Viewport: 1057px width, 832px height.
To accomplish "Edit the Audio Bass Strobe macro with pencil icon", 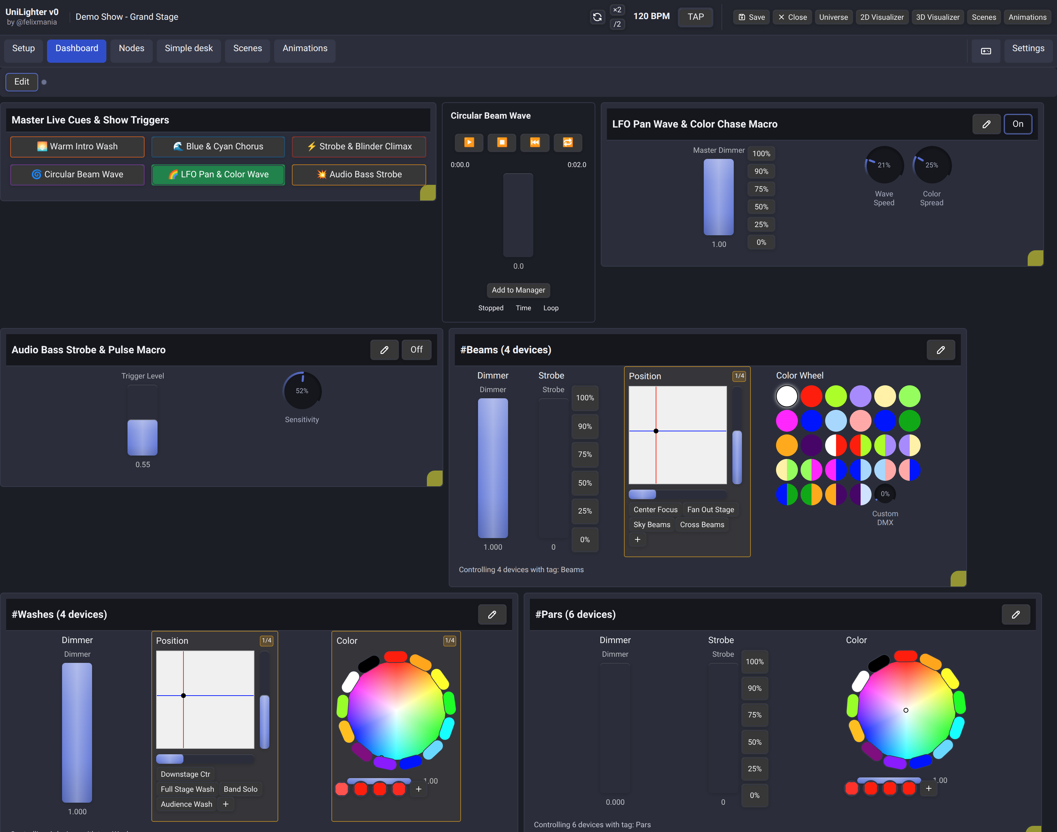I will pos(384,350).
